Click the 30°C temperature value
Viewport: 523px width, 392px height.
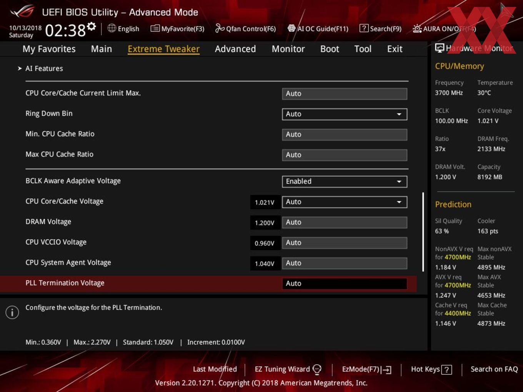(484, 93)
